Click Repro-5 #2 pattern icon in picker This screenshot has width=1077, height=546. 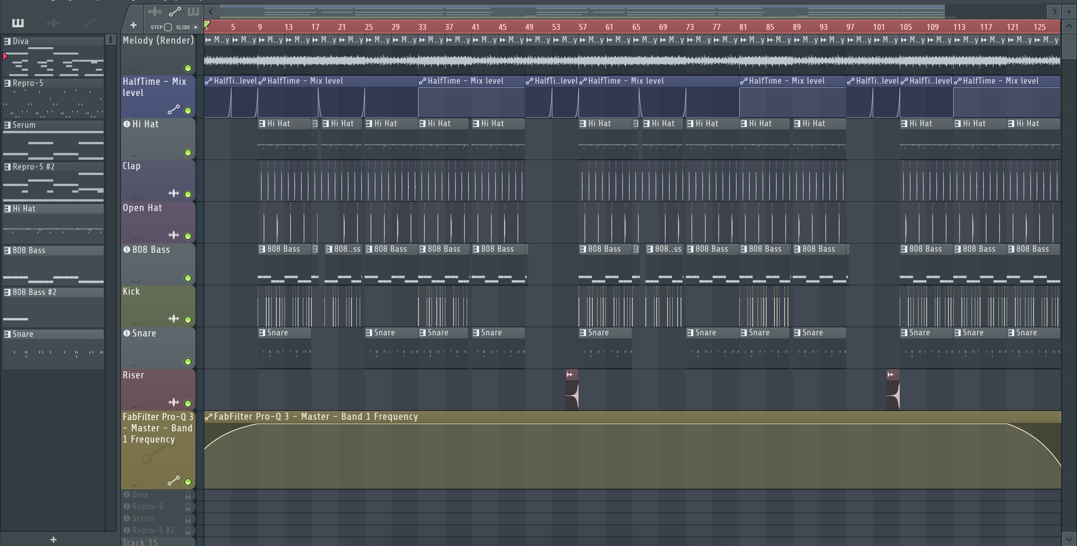click(x=7, y=167)
